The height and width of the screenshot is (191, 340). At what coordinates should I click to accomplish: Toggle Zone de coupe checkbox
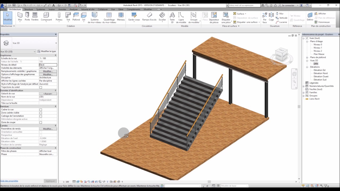(41, 122)
